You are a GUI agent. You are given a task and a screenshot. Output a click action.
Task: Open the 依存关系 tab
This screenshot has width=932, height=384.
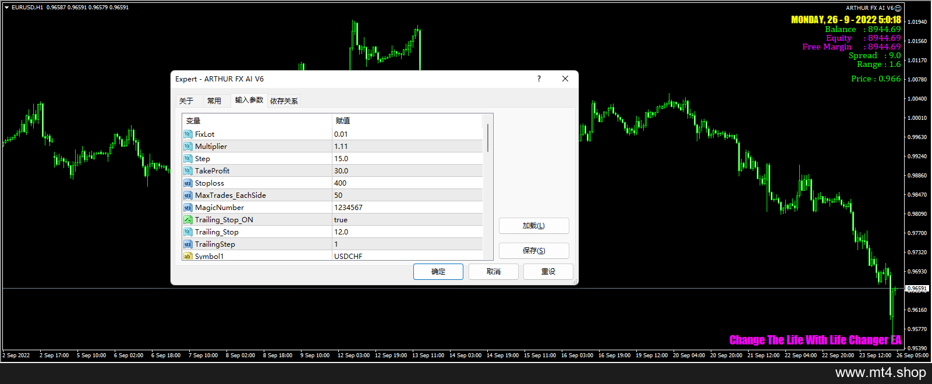click(x=284, y=101)
